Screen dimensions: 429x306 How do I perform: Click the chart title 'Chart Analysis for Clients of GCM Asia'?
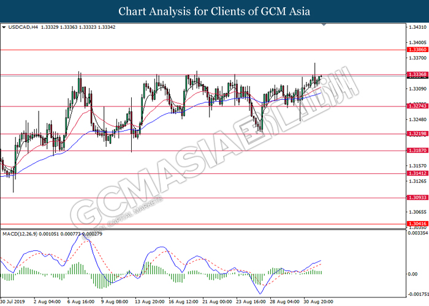[214, 11]
